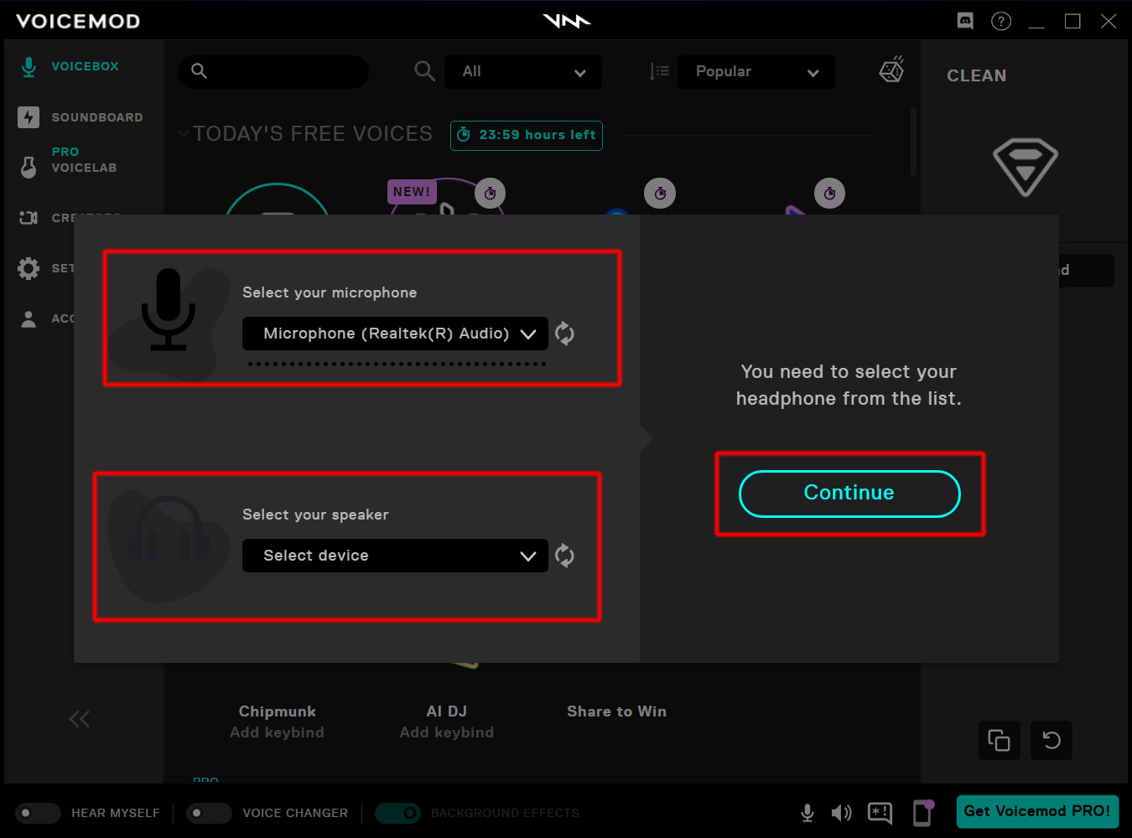The width and height of the screenshot is (1132, 838).
Task: Click Add keybind under Chipmunk
Action: click(x=278, y=732)
